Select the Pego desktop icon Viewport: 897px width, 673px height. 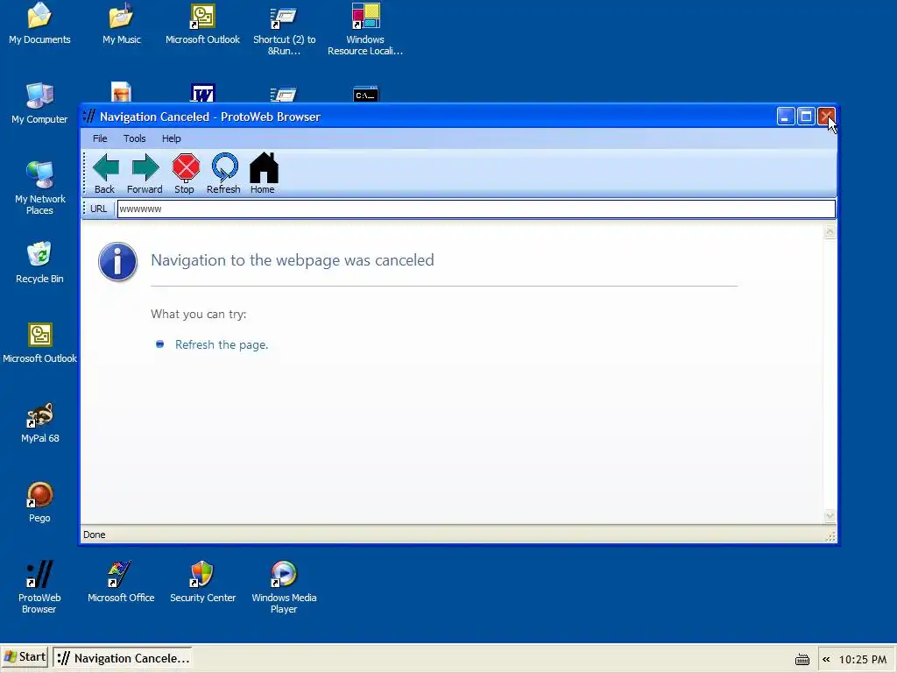[39, 502]
